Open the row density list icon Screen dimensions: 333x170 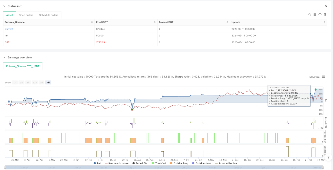[315, 15]
